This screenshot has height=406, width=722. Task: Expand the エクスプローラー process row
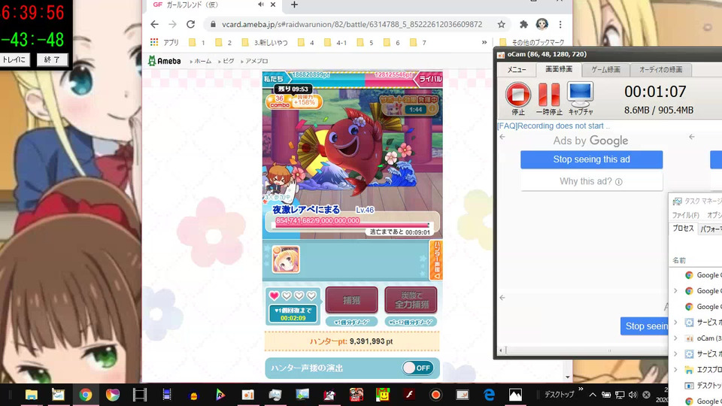[675, 370]
